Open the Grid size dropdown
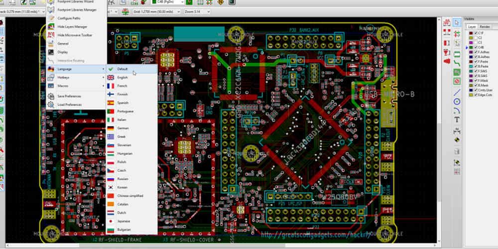Screen dimensions: 498x249 (156, 11)
